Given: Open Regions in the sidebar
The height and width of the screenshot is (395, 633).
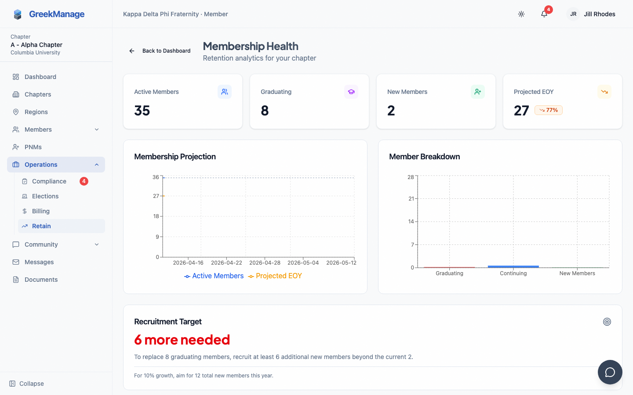Looking at the screenshot, I should [x=56, y=112].
